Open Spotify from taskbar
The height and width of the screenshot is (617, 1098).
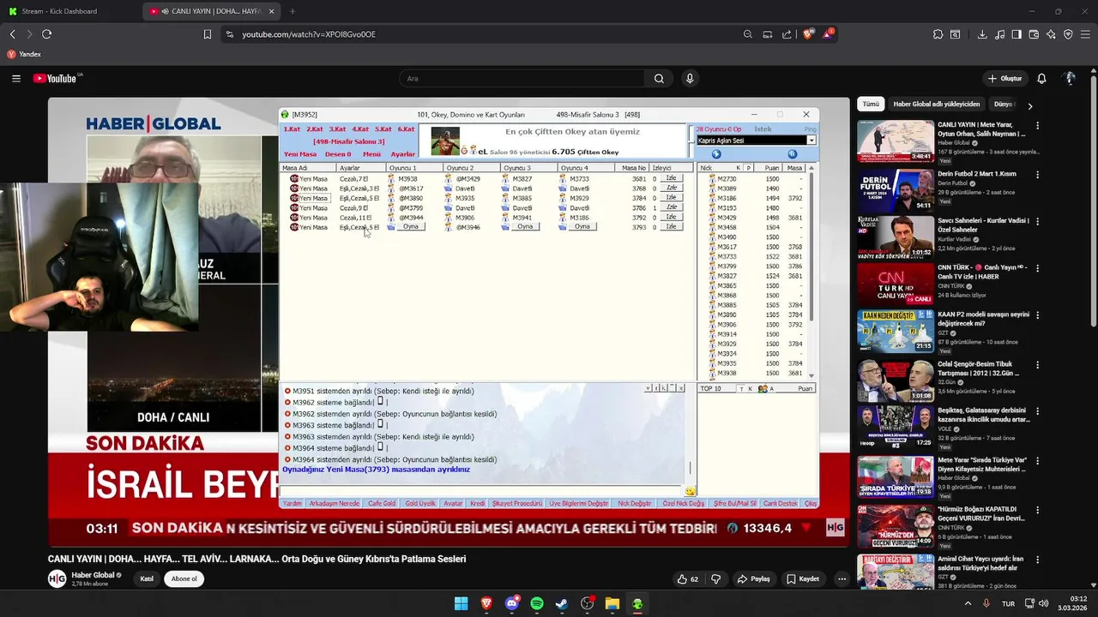537,603
